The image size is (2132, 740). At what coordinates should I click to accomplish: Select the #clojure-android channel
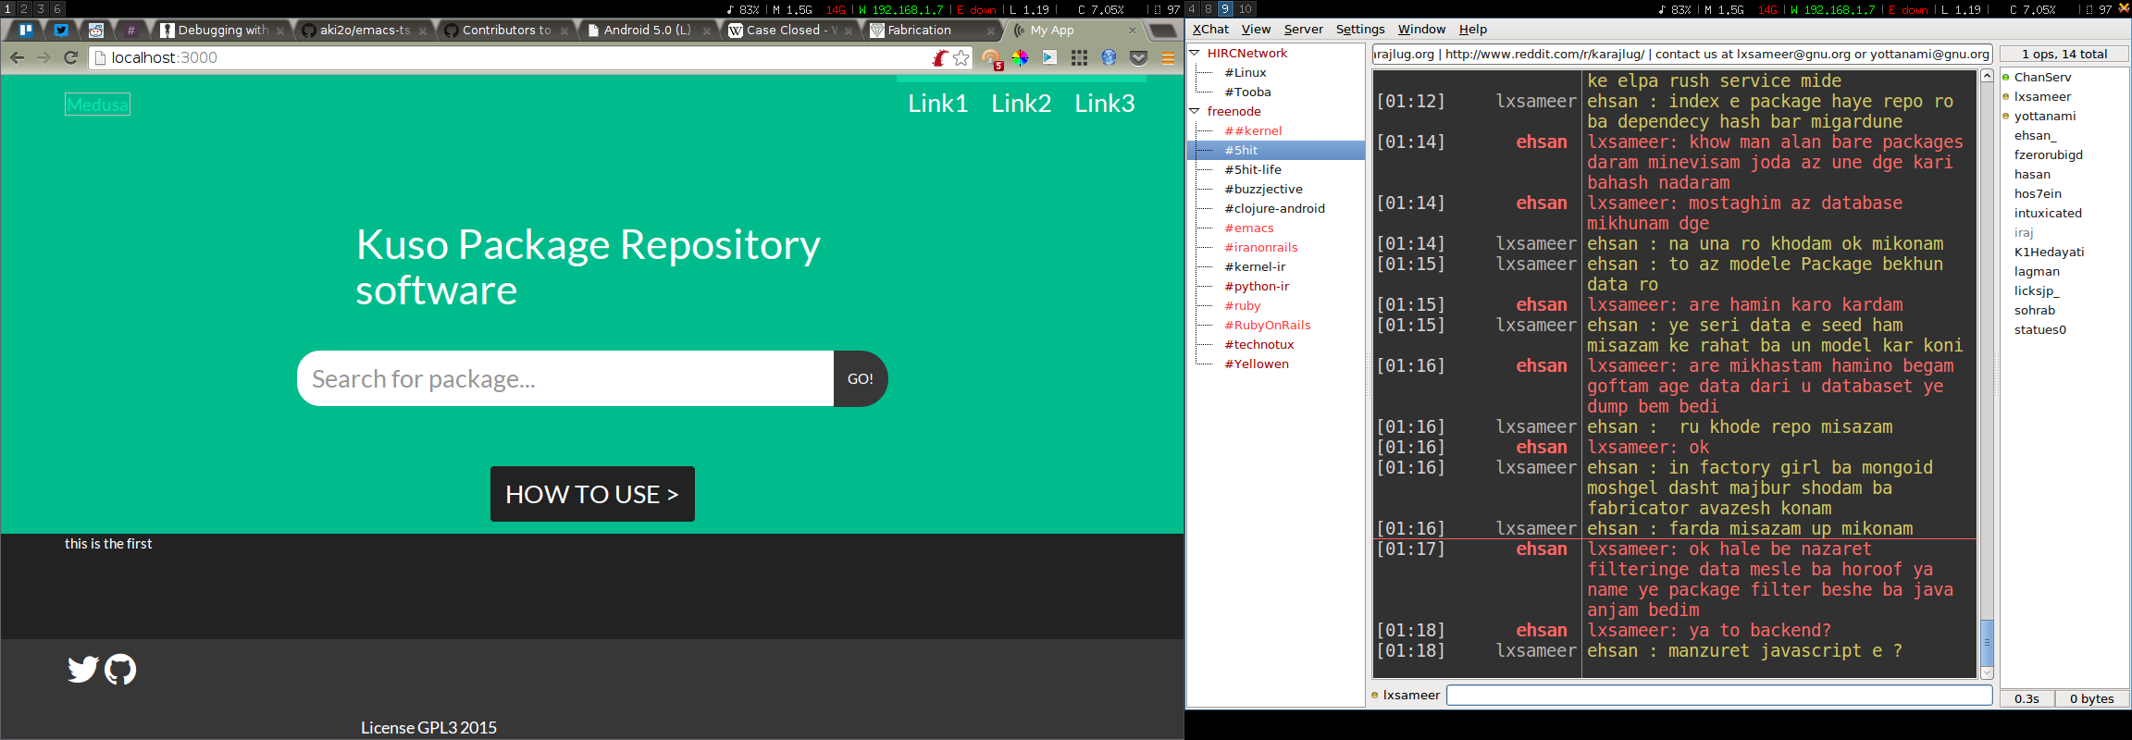(1274, 209)
